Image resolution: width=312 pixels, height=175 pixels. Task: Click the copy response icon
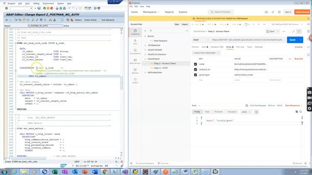click(x=297, y=112)
